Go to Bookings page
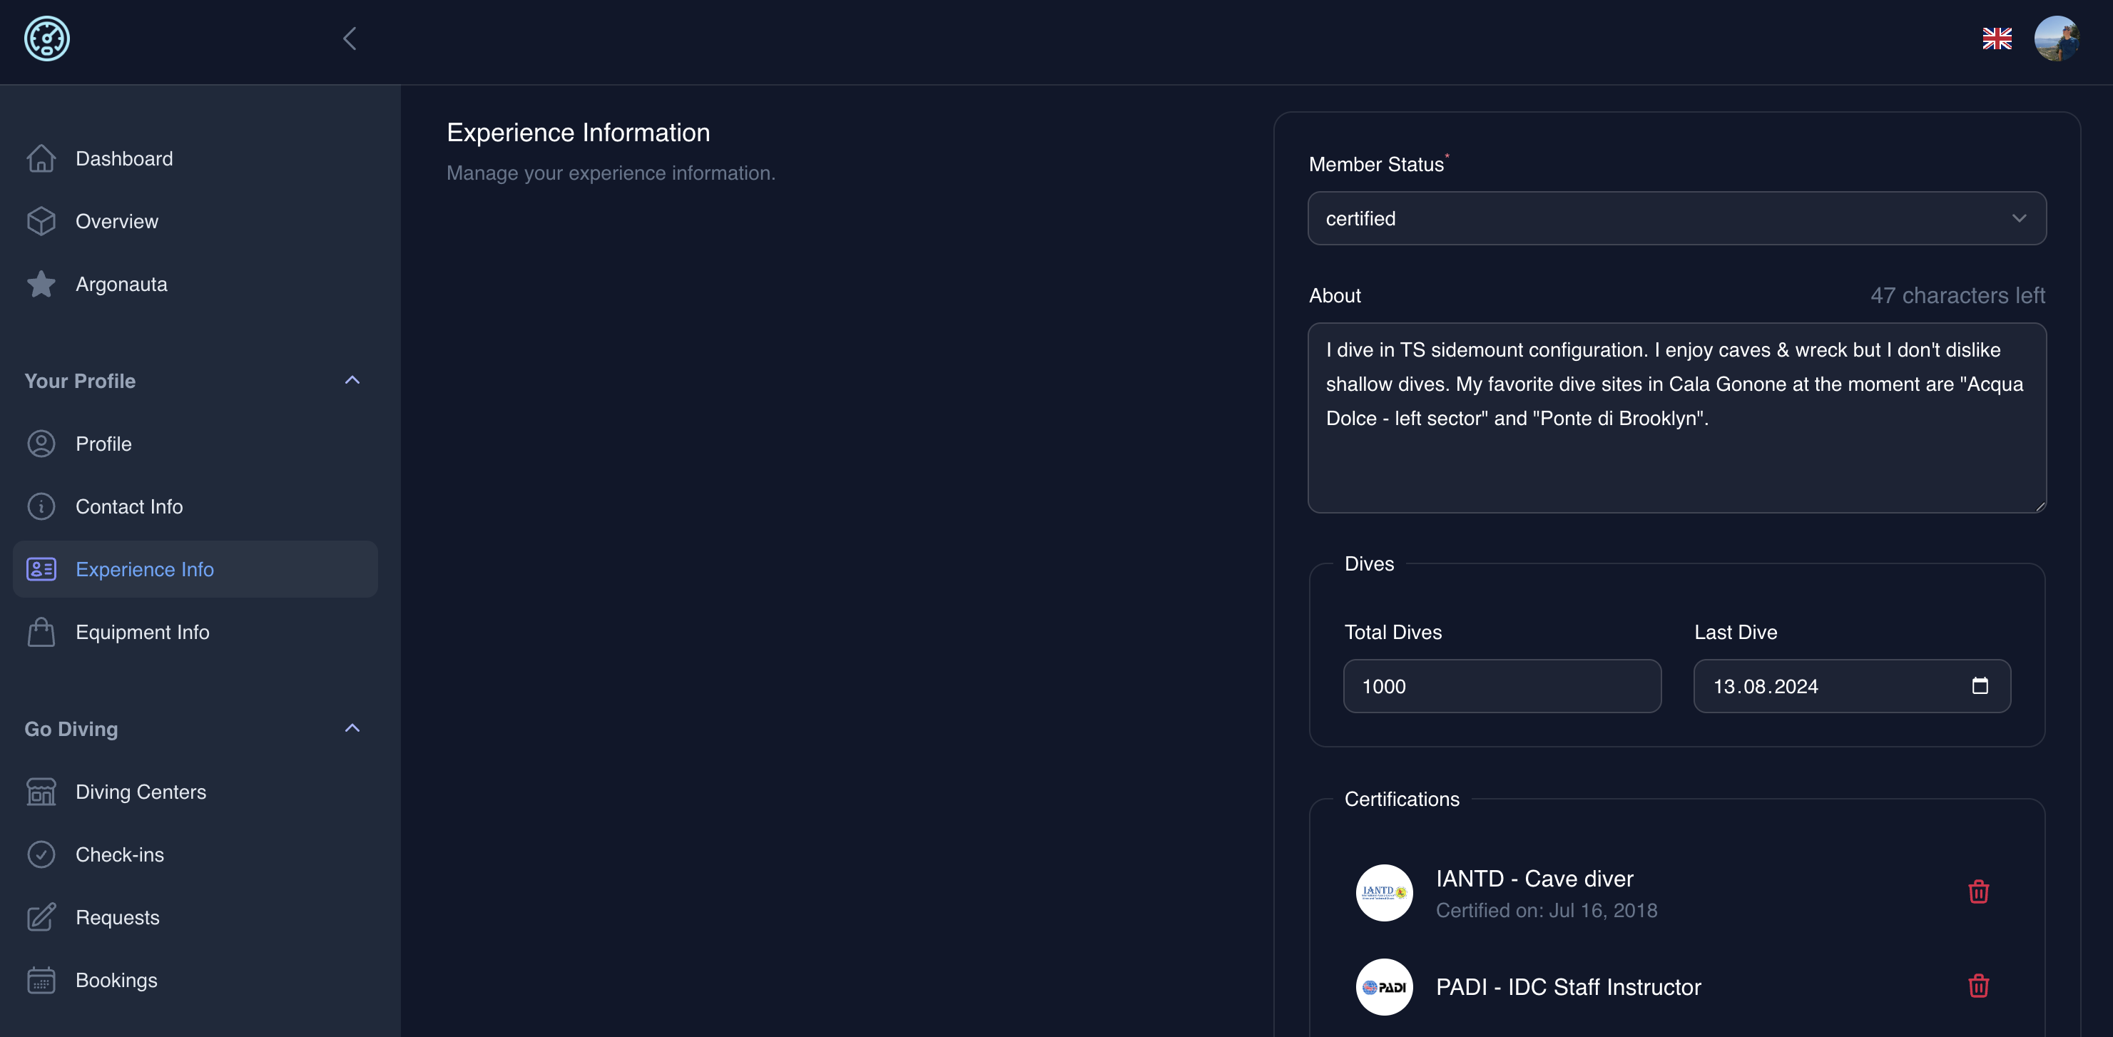Viewport: 2113px width, 1037px height. (116, 980)
